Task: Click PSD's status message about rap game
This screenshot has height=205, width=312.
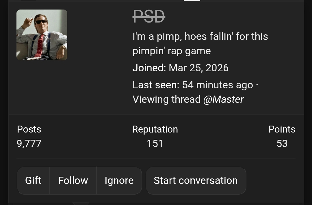Action: [x=200, y=43]
